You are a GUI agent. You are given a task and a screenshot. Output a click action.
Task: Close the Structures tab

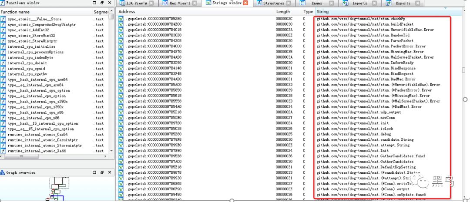289,3
